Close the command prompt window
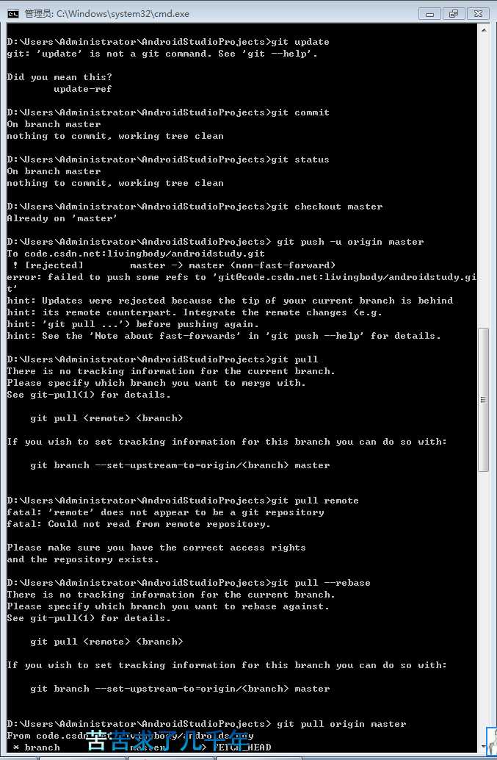The width and height of the screenshot is (497, 760). pyautogui.click(x=478, y=13)
